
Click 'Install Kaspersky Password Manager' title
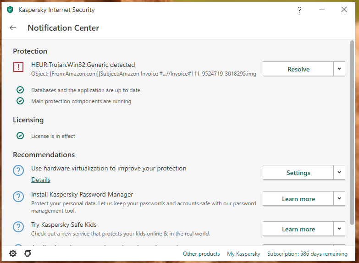pos(82,194)
